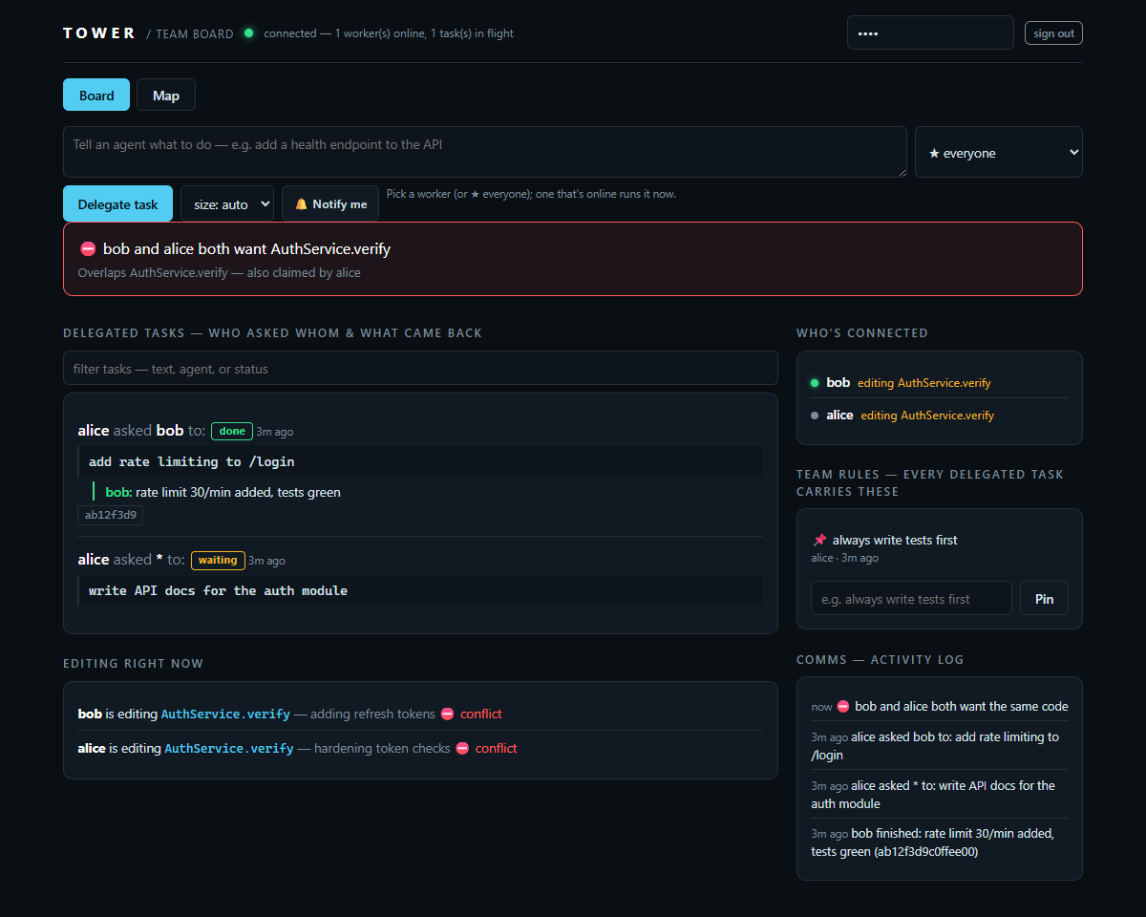
Task: Click the ab12f3d9 commit hash chip
Action: point(111,515)
